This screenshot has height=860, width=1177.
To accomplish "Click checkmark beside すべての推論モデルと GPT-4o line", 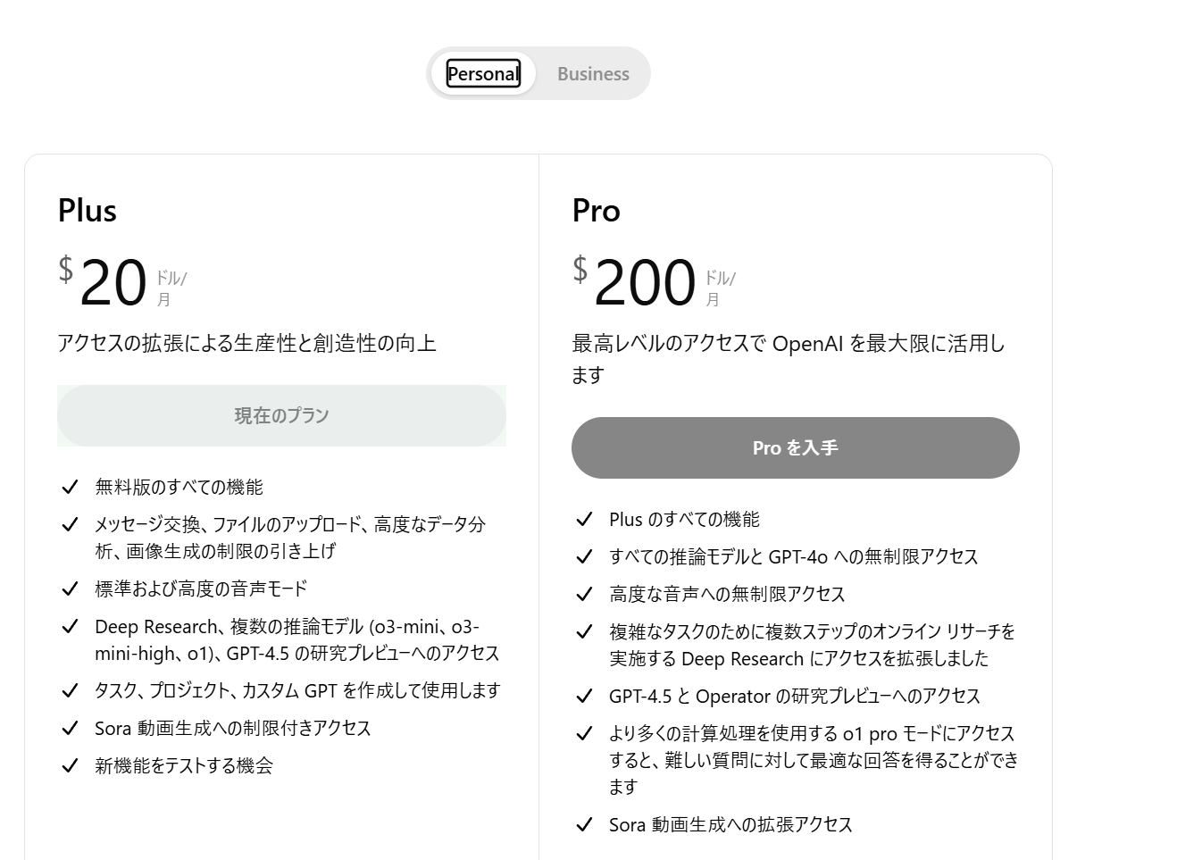I will [x=584, y=556].
